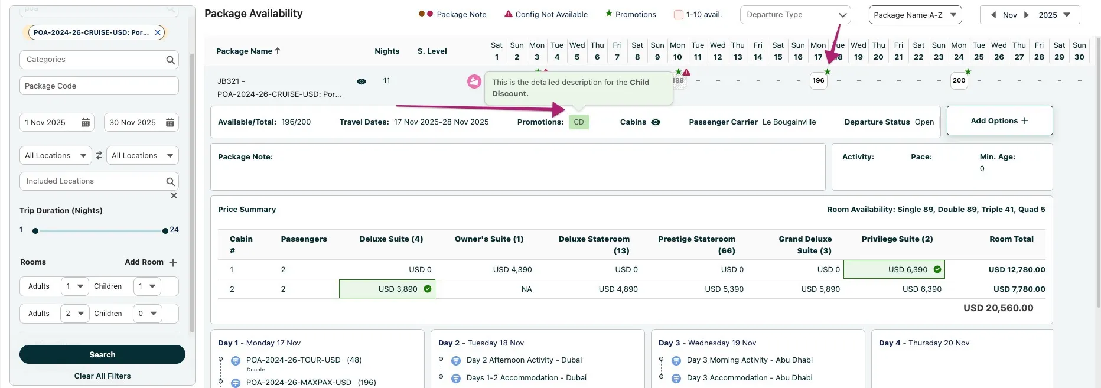
Task: Open the Departure Type dropdown
Action: [x=795, y=15]
